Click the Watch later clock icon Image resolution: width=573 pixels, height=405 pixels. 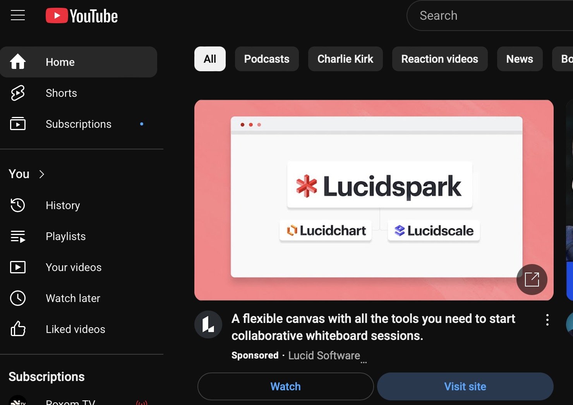[x=17, y=298]
